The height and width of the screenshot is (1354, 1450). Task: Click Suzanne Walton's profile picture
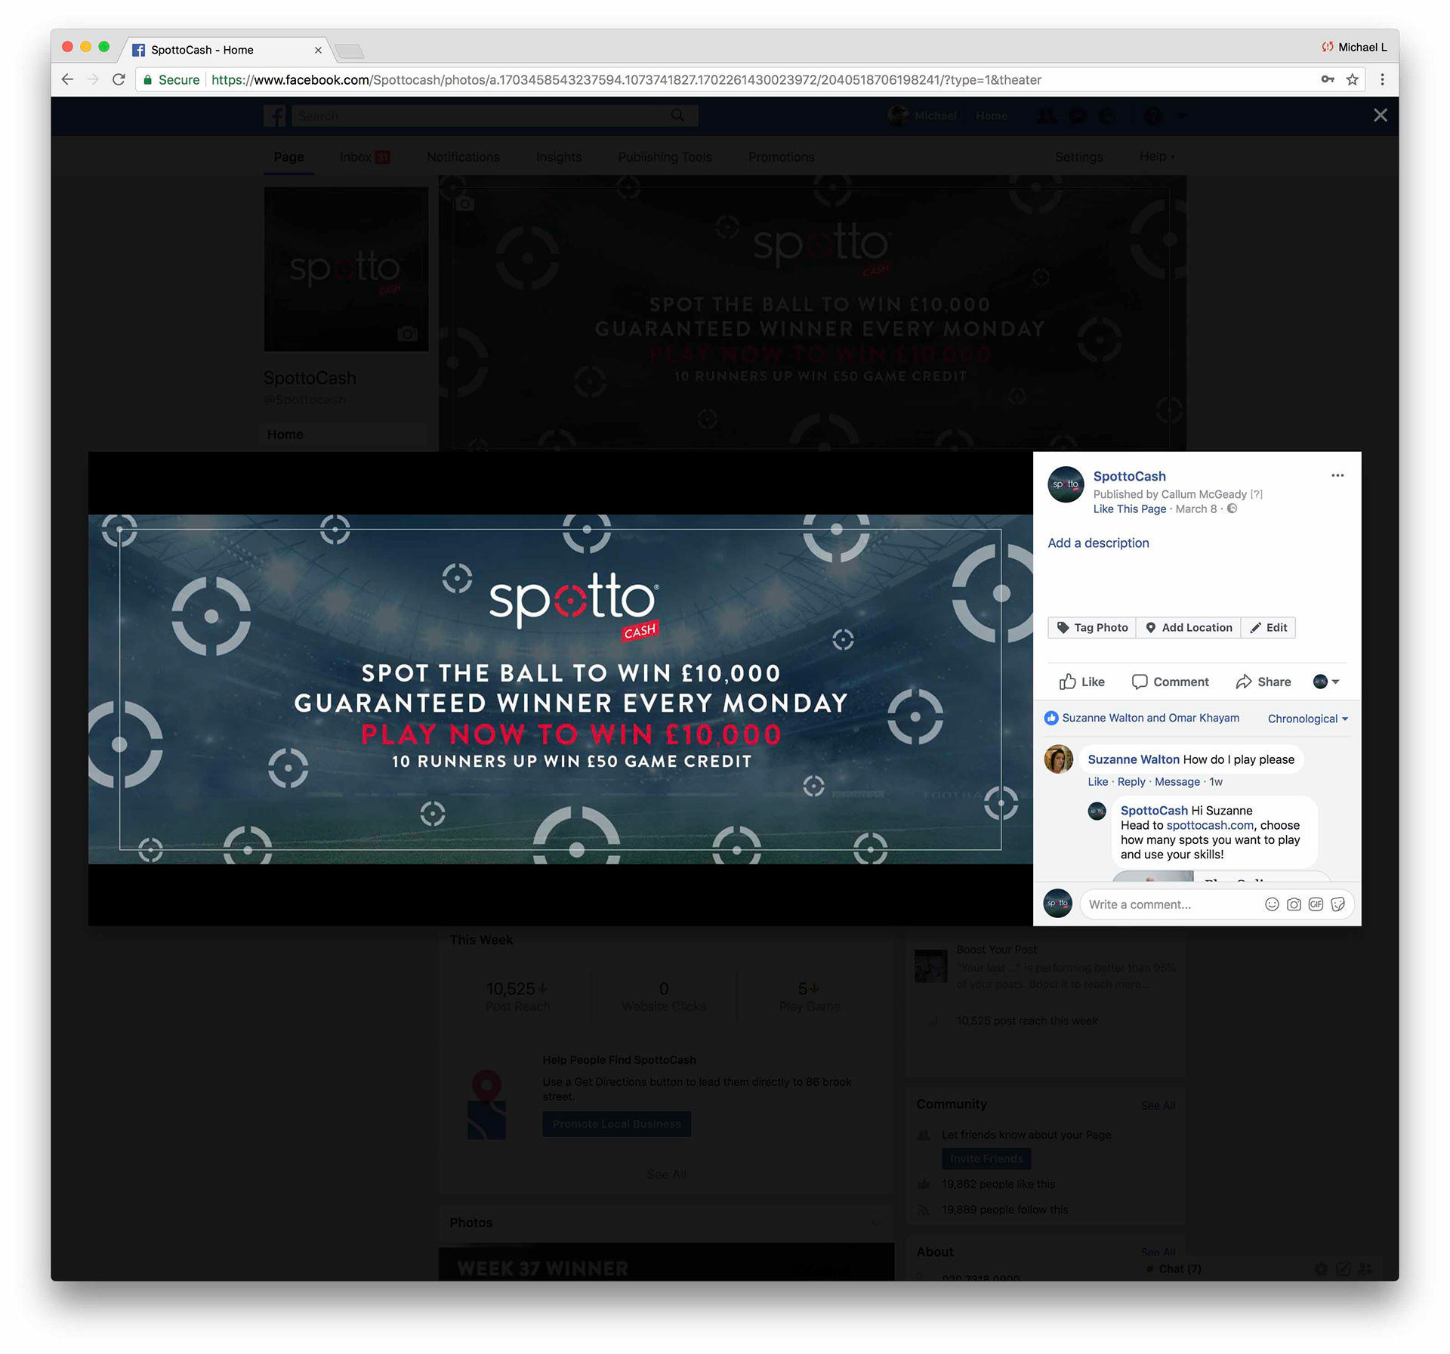[x=1059, y=759]
